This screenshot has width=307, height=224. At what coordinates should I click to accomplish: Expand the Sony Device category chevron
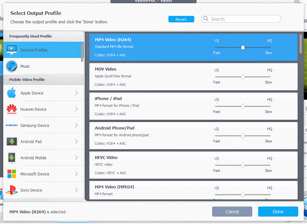point(76,190)
